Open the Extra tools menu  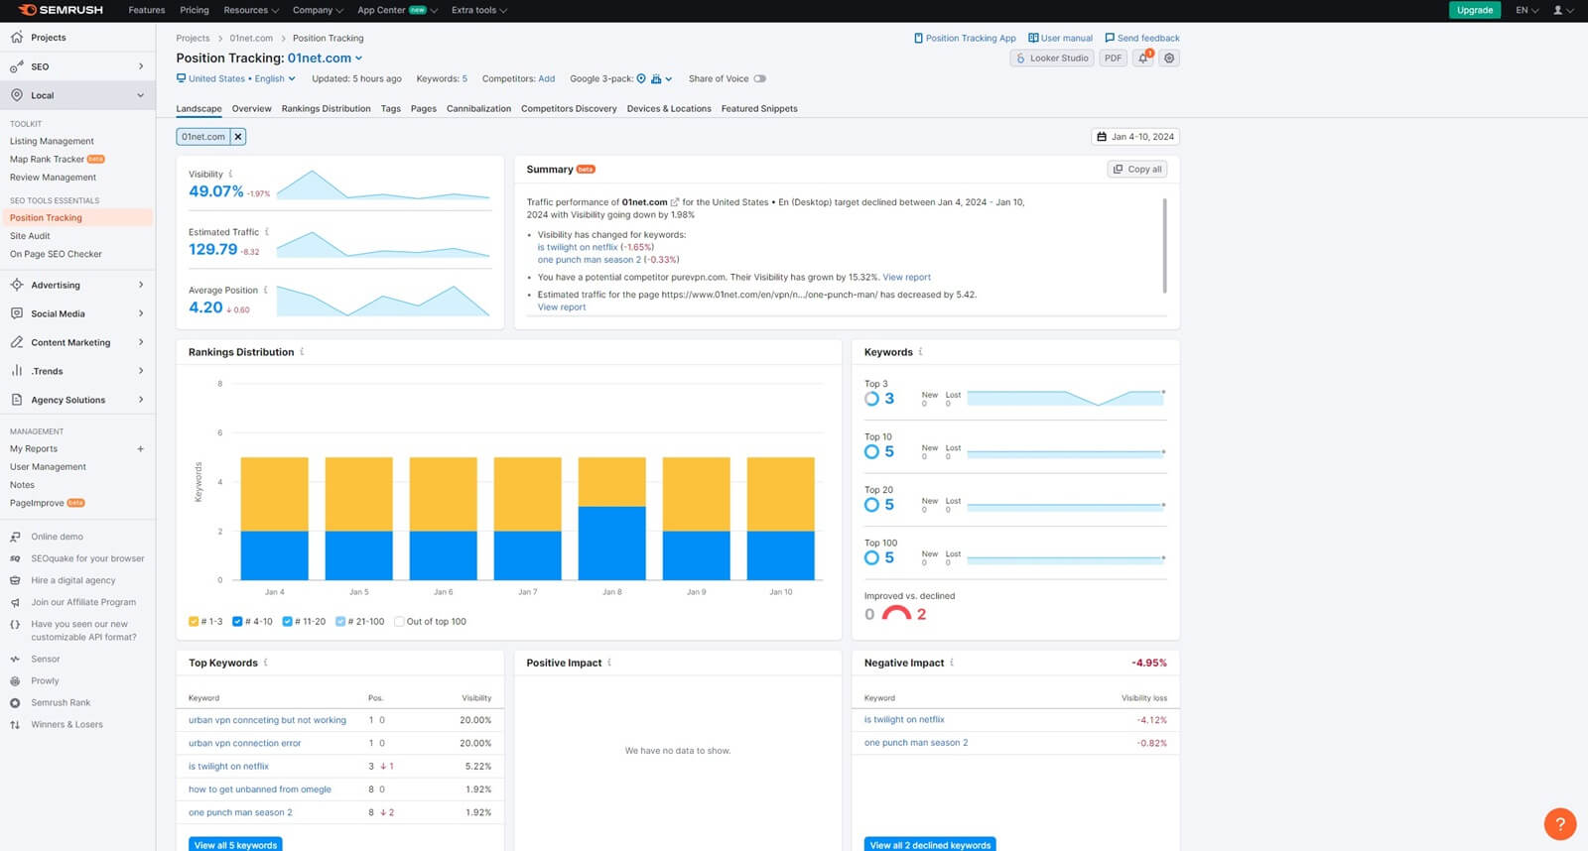click(479, 10)
